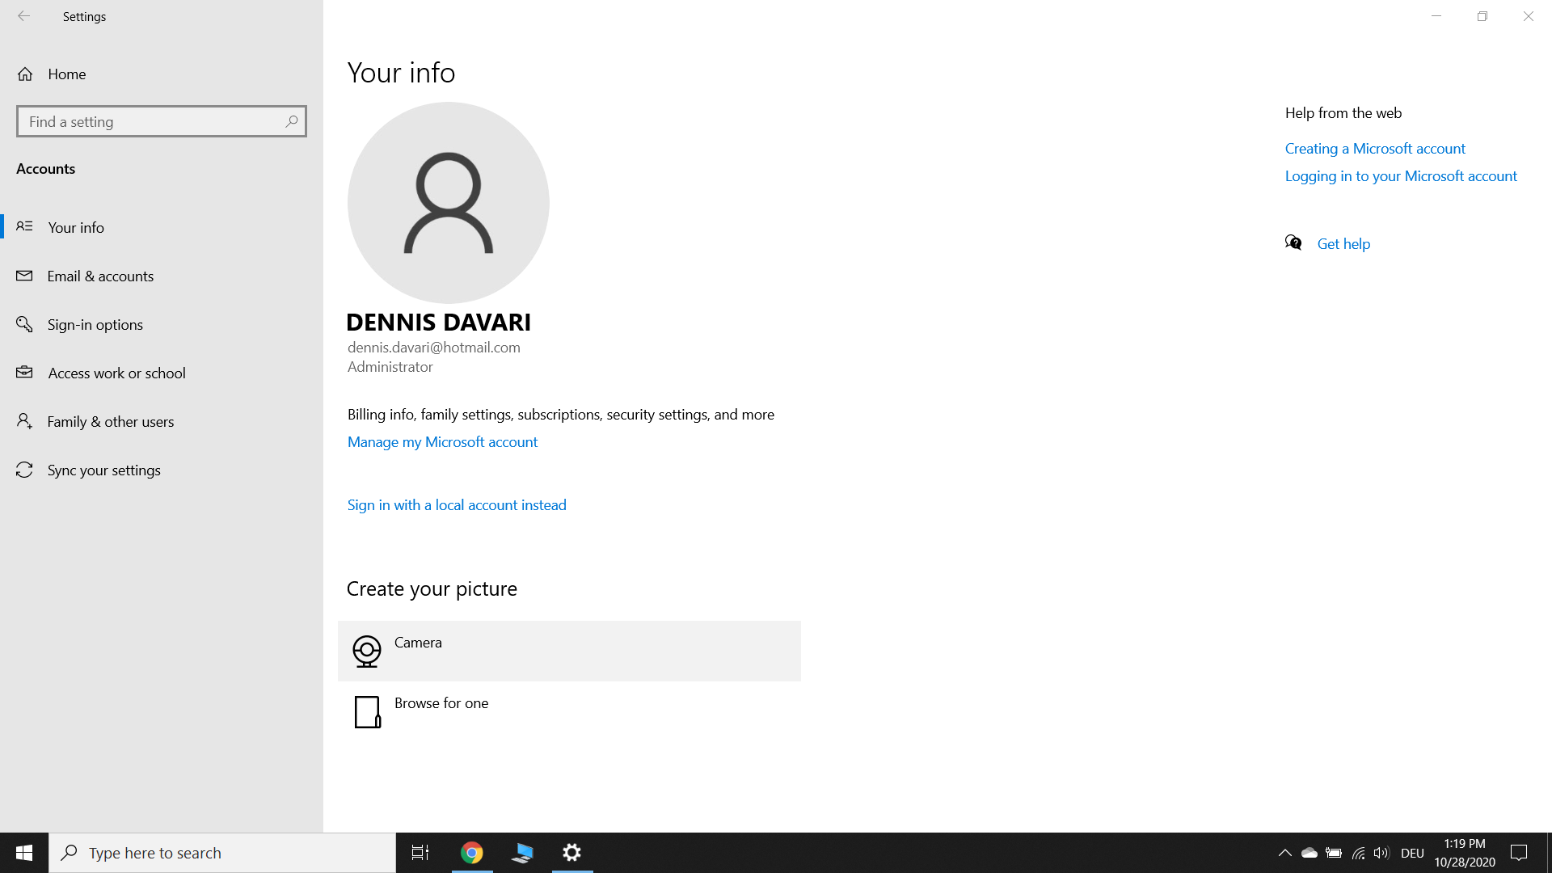Click the back arrow in Settings title bar
Image resolution: width=1552 pixels, height=873 pixels.
24,16
